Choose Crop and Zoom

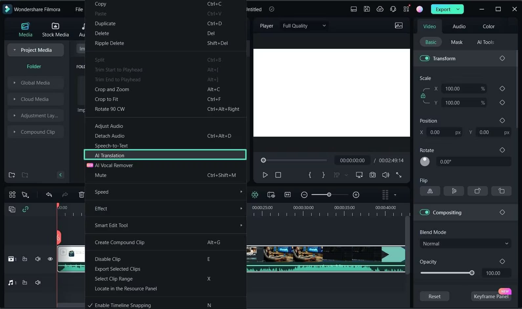(x=165, y=89)
